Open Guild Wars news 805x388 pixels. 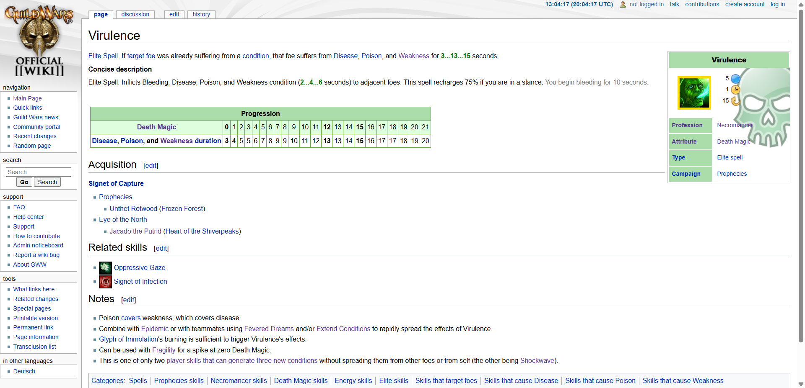(x=36, y=117)
